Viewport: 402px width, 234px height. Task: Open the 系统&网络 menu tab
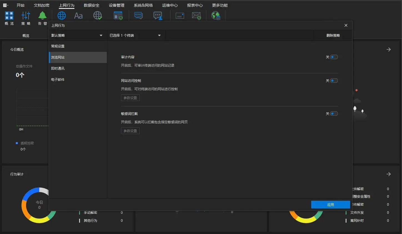click(x=143, y=5)
